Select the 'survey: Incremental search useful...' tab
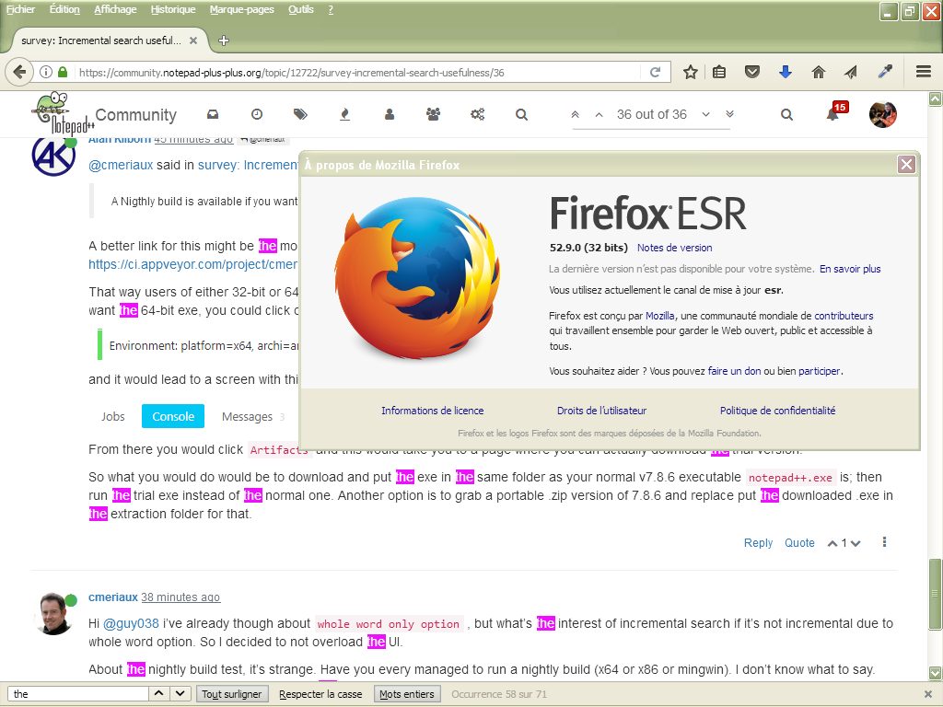The image size is (943, 707). point(101,41)
